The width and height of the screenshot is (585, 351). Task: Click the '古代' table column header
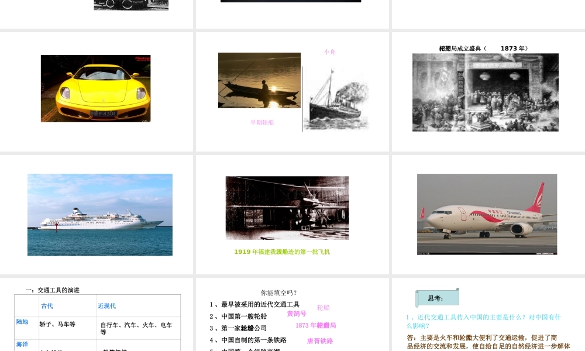pyautogui.click(x=47, y=306)
